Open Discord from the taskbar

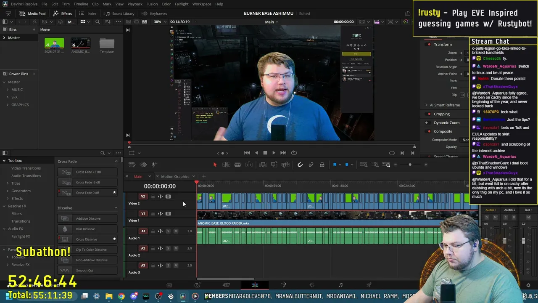pos(134,296)
